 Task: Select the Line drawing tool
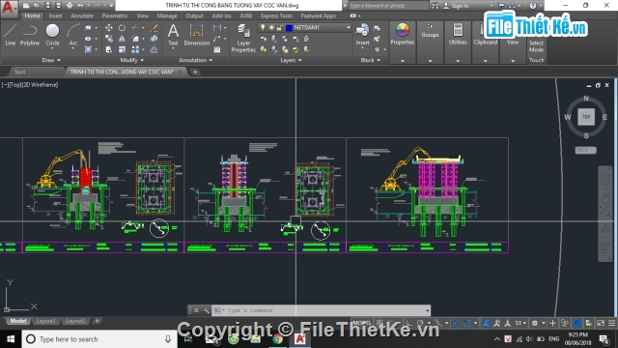(11, 35)
